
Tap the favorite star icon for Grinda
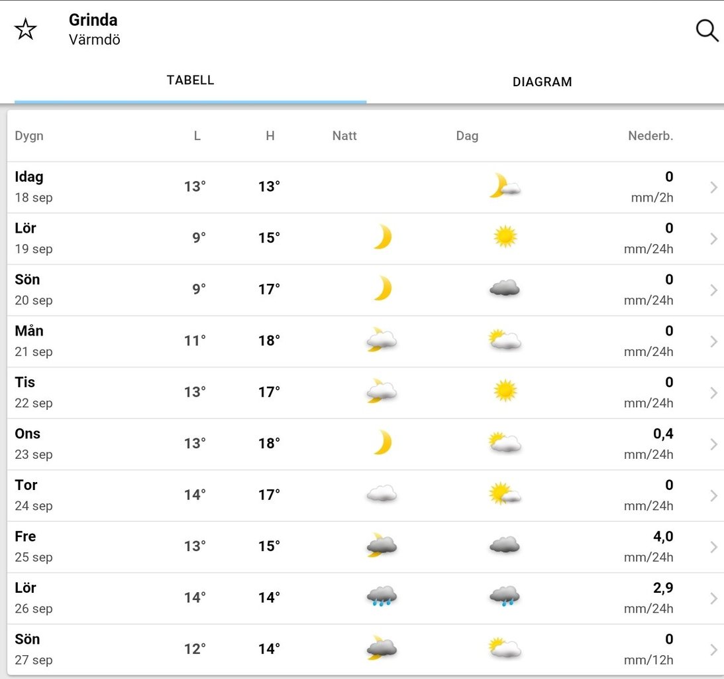tap(26, 29)
